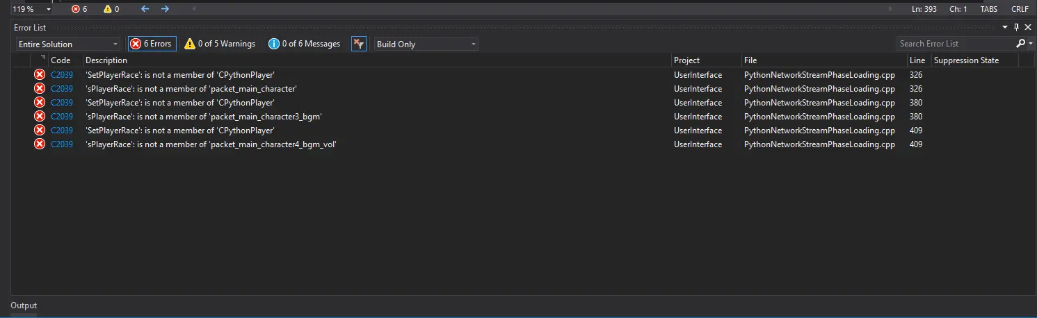Open the Error List window options menu arrow
The height and width of the screenshot is (318, 1037).
pyautogui.click(x=1004, y=27)
